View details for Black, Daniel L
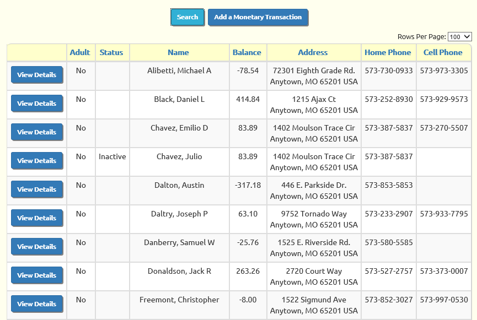Viewport: 477px width, 320px height. click(37, 104)
